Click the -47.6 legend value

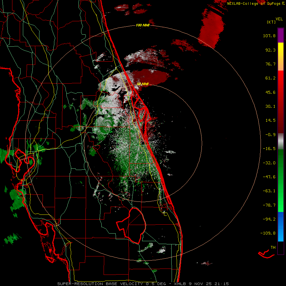(x=269, y=177)
